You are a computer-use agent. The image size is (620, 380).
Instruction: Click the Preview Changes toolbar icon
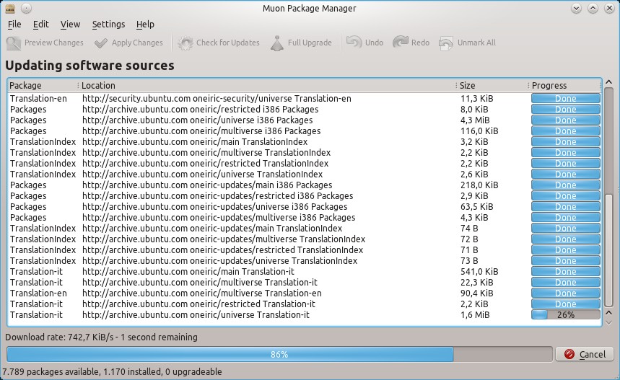click(14, 43)
